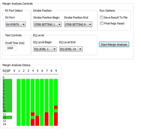
Task: Click strobe position column 3 green bar
Action: (28, 102)
